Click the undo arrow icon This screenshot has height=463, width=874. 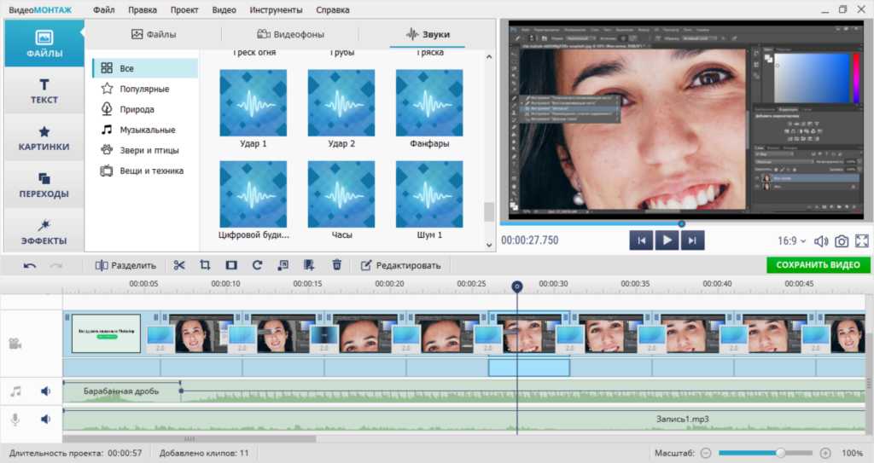pos(30,265)
